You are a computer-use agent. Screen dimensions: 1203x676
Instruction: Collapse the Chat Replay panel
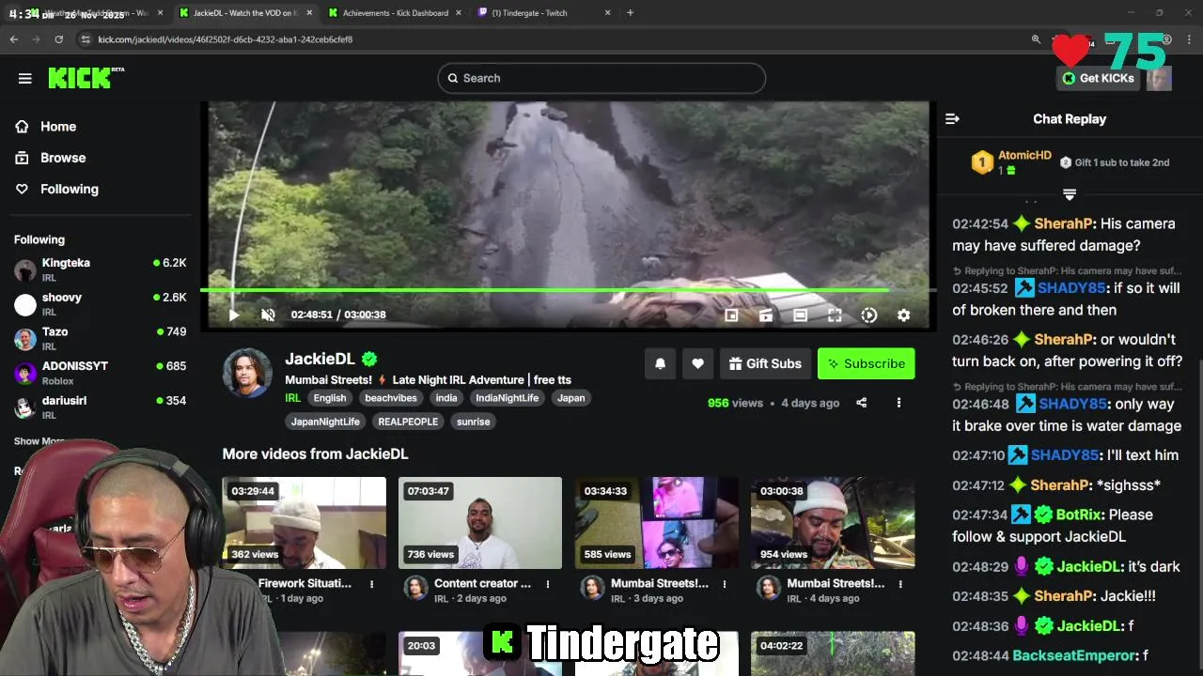(x=952, y=119)
